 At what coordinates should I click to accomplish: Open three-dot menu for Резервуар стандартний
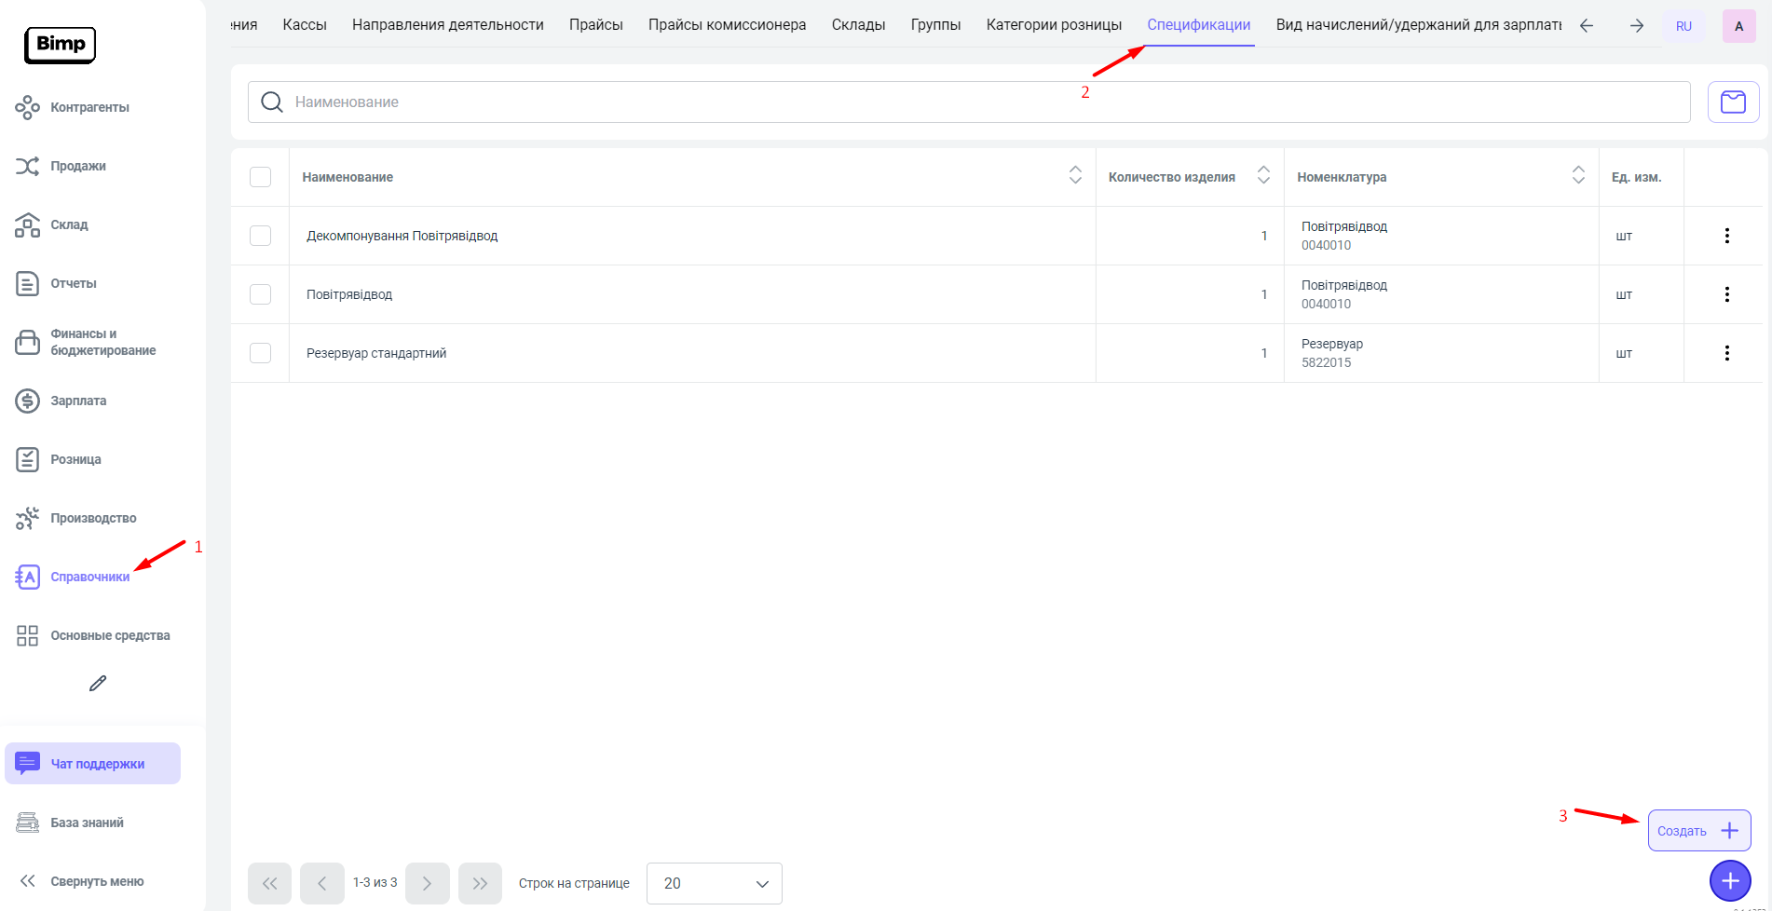(x=1726, y=353)
